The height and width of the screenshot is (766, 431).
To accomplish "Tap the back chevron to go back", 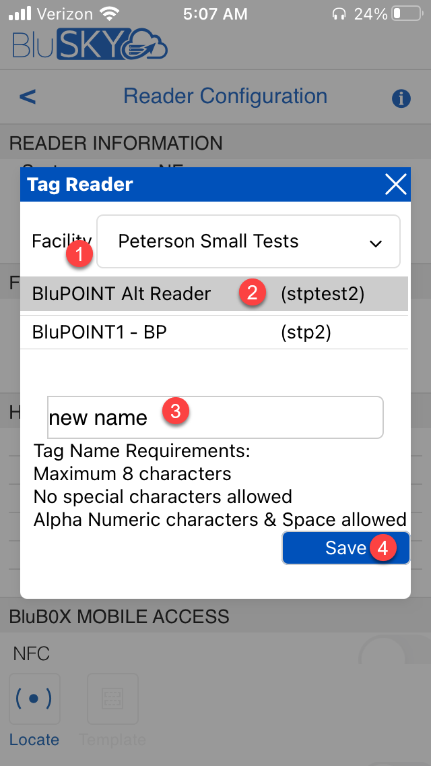I will (27, 96).
